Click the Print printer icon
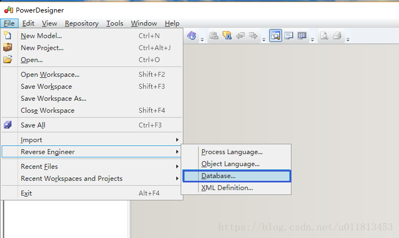This screenshot has width=399, height=238. coord(337,35)
